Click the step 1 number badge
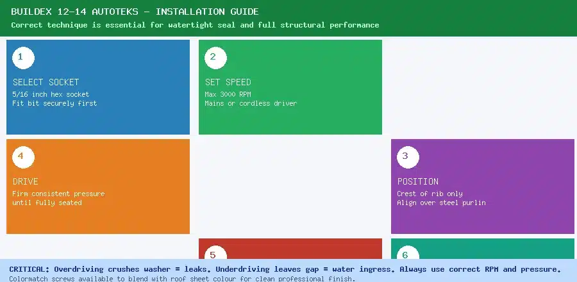Image resolution: width=577 pixels, height=282 pixels. [23, 58]
